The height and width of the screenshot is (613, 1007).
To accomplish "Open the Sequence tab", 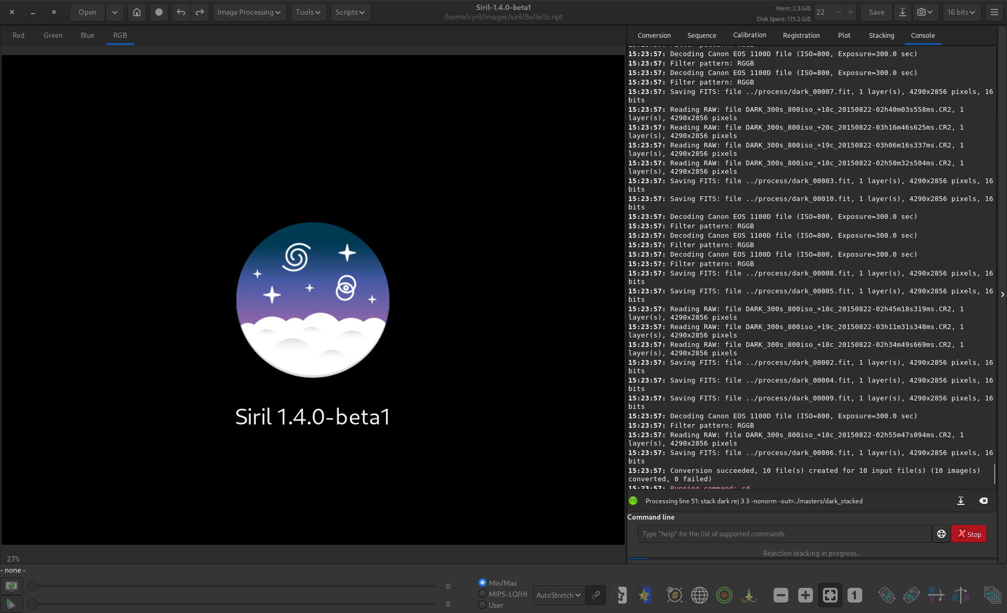I will (702, 35).
